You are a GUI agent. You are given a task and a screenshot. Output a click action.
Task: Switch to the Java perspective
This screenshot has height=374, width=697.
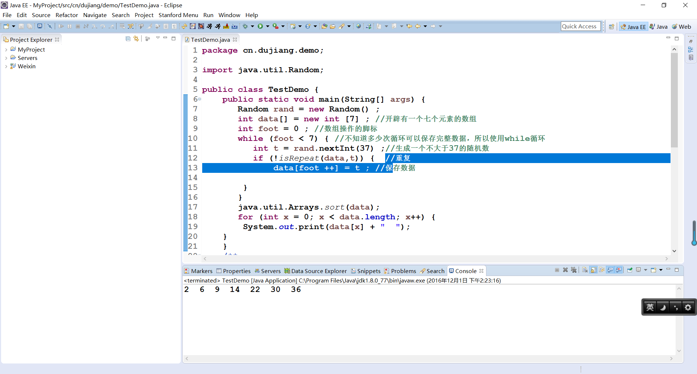click(659, 27)
